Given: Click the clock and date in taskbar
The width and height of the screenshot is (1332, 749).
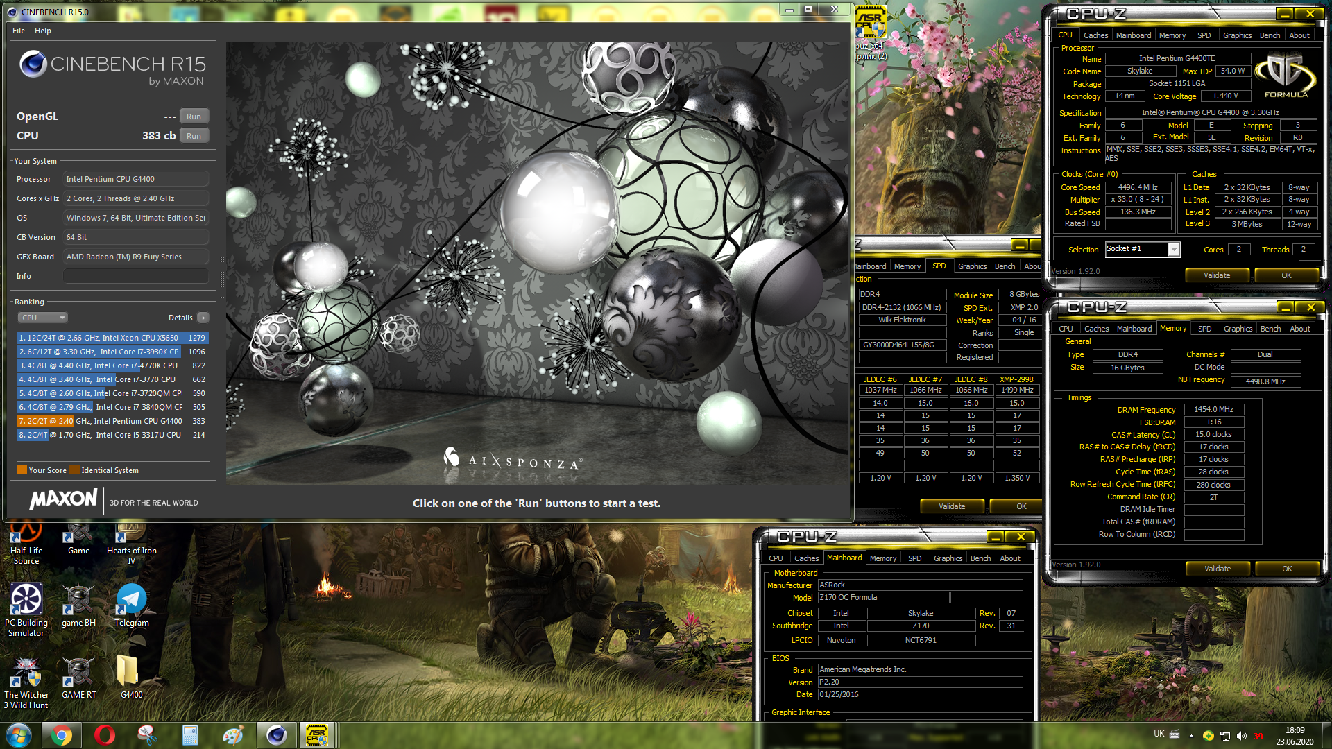Looking at the screenshot, I should tap(1295, 736).
